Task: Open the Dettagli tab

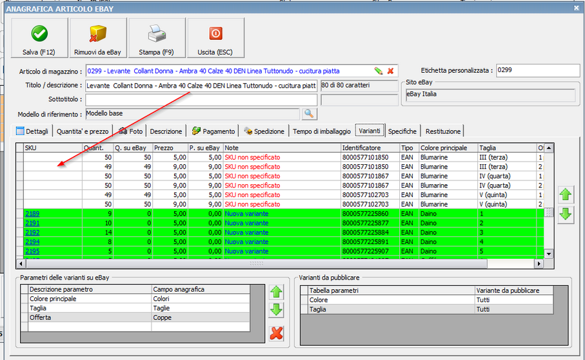Action: coord(32,131)
